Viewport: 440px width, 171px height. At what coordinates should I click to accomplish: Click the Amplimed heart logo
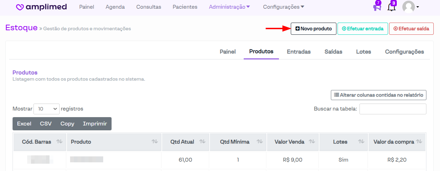pyautogui.click(x=20, y=7)
